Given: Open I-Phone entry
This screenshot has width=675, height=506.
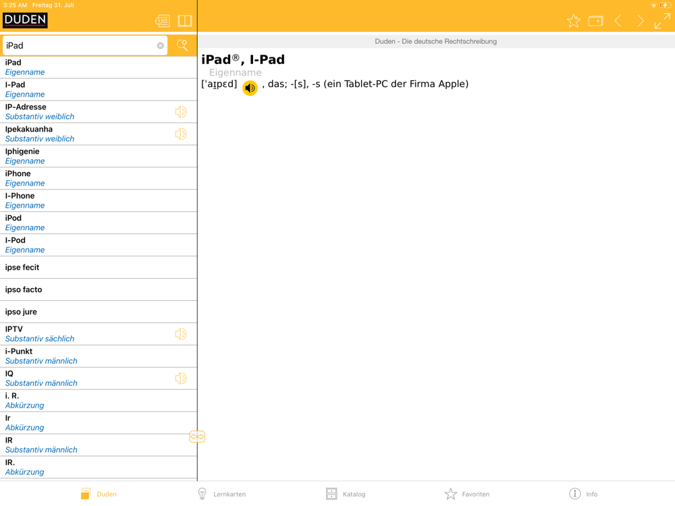Looking at the screenshot, I should click(x=99, y=201).
